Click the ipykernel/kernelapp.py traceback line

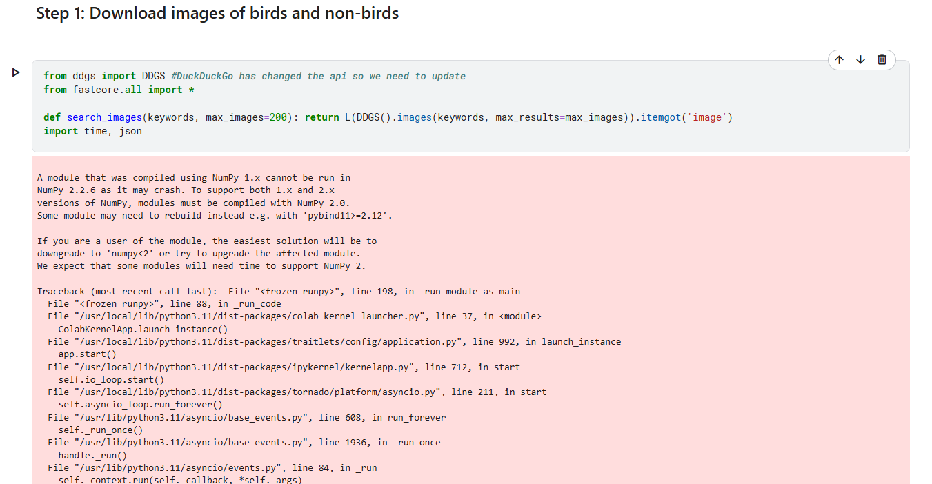click(284, 367)
